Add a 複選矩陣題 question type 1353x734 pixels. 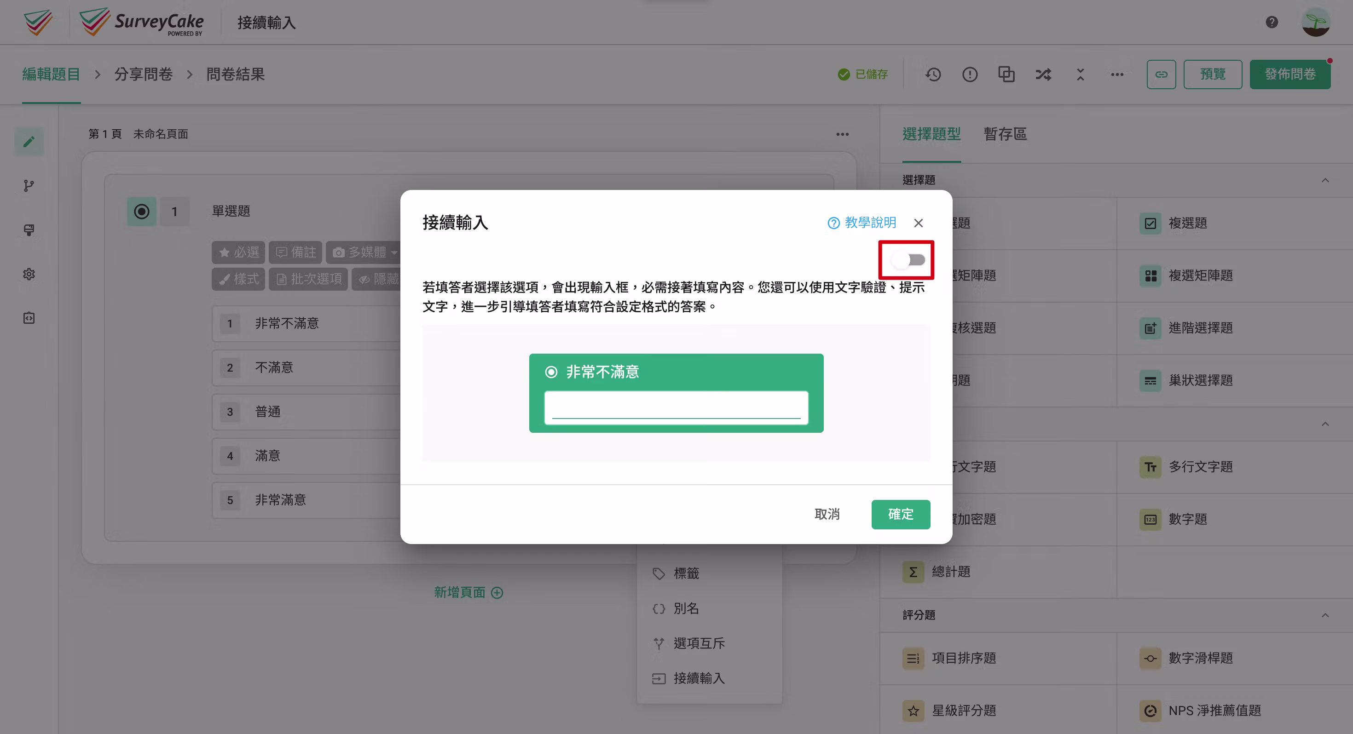(1235, 275)
